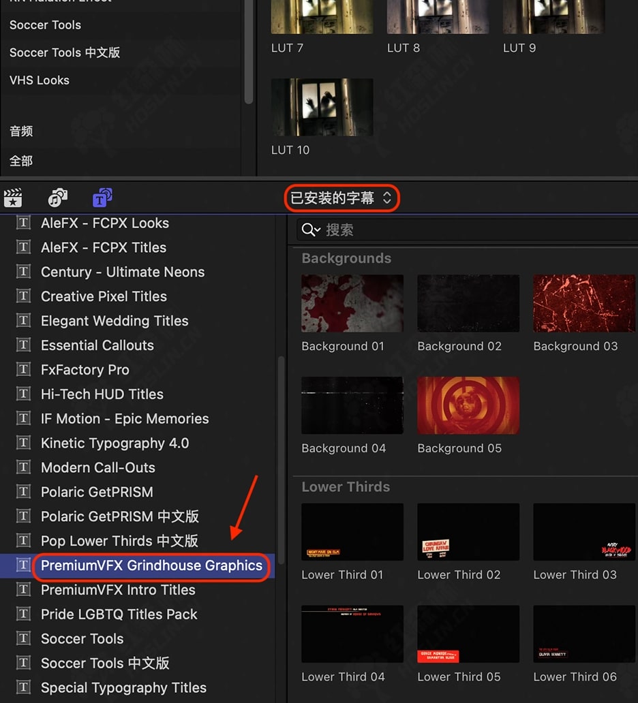The width and height of the screenshot is (638, 703).
Task: Click the T icon beside Pride LGBTQ Titles Pack
Action: click(23, 614)
